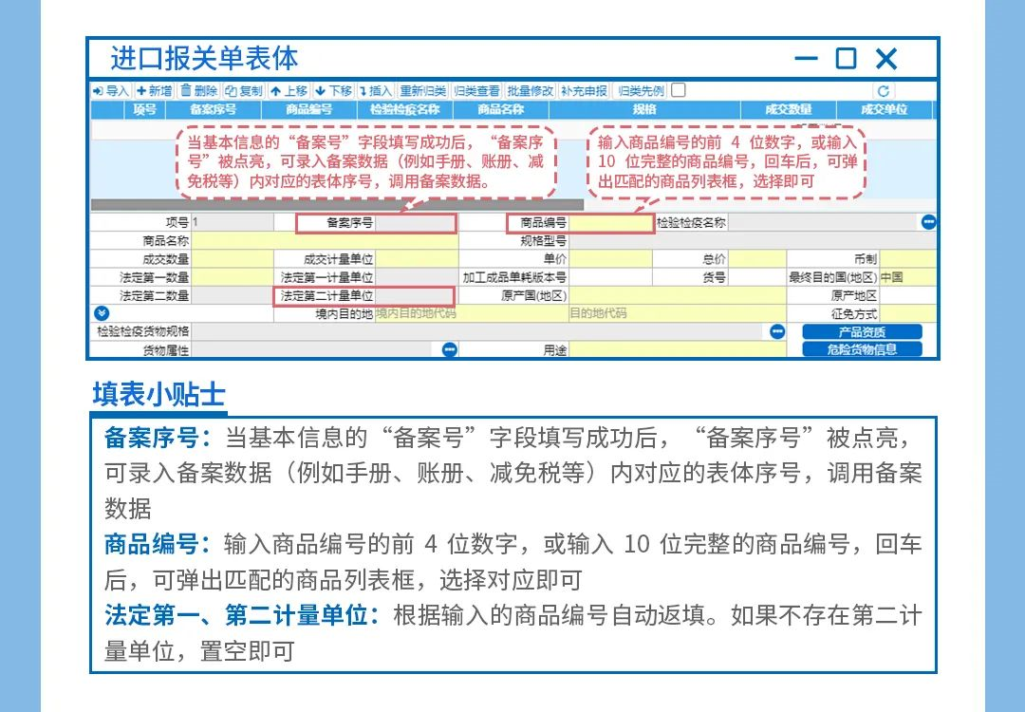Focus the 商品编号 input field
The image size is (1025, 712).
click(x=611, y=223)
